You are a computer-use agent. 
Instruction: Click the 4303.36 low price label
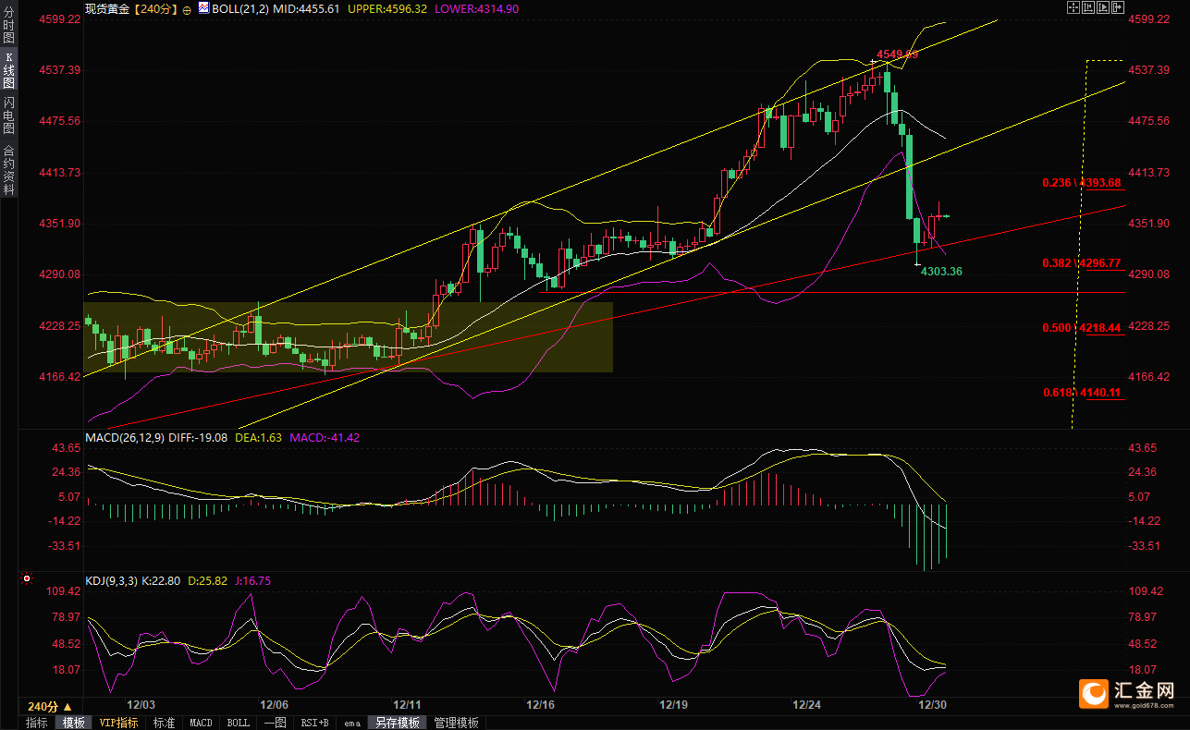(x=941, y=271)
